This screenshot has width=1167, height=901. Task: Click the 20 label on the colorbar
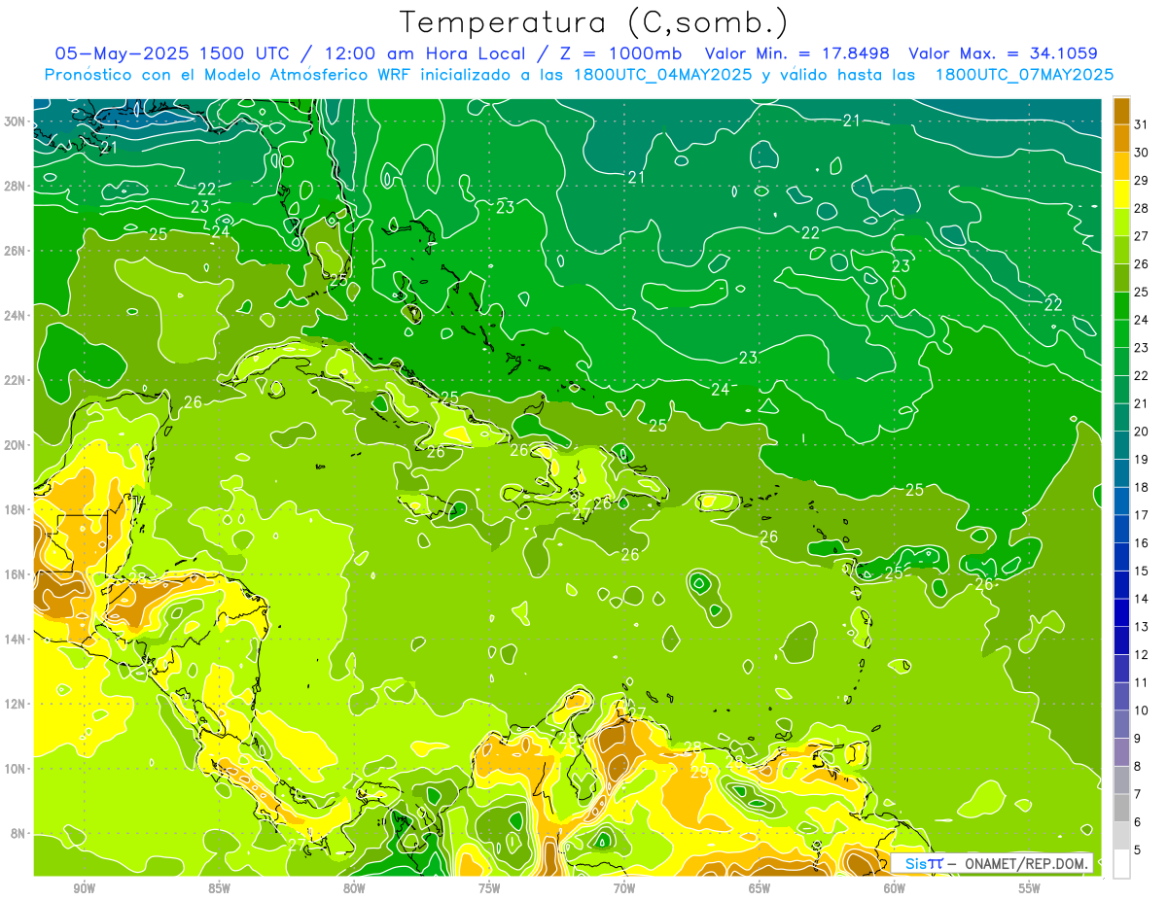click(1141, 432)
